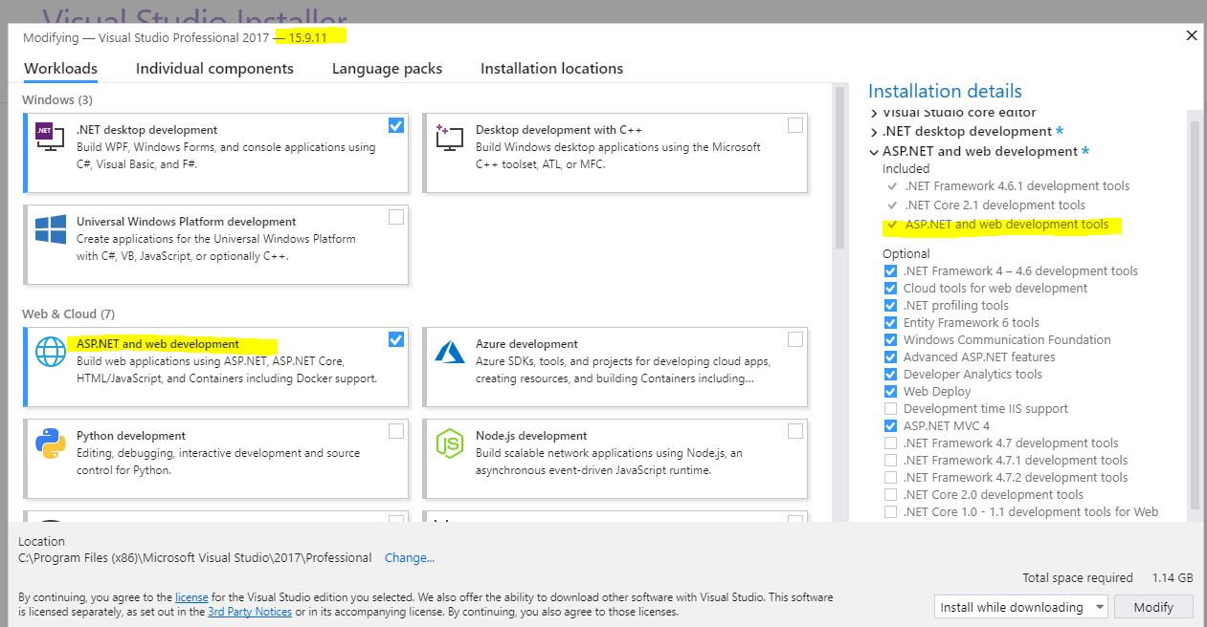
Task: Click the Change... location link
Action: (x=410, y=558)
